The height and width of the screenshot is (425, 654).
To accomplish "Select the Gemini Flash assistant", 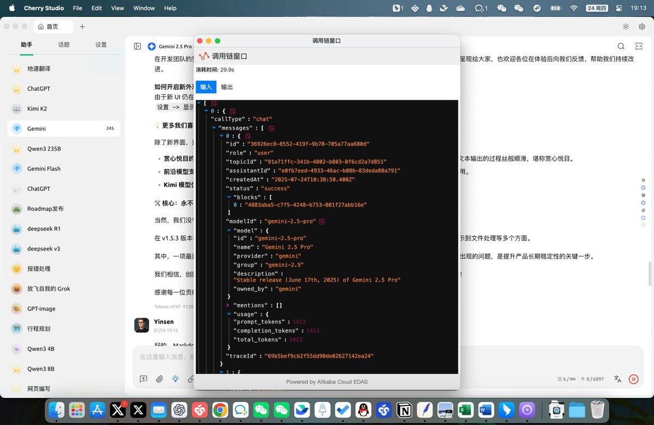I will [x=64, y=169].
